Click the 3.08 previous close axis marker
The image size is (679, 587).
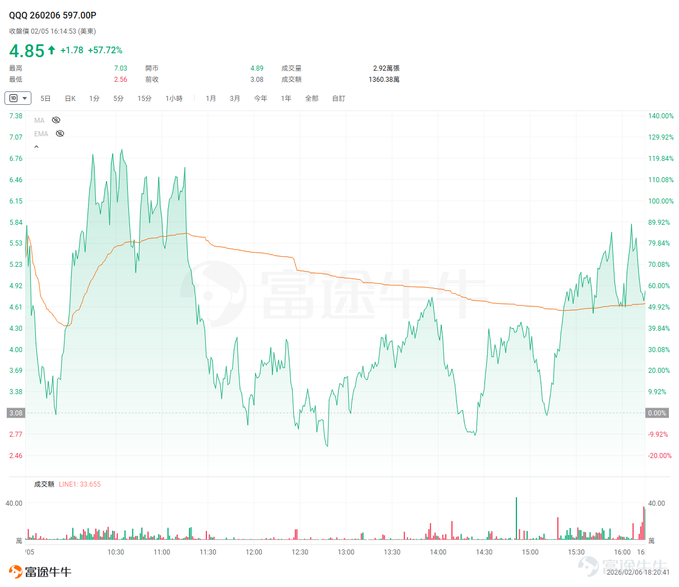[16, 413]
